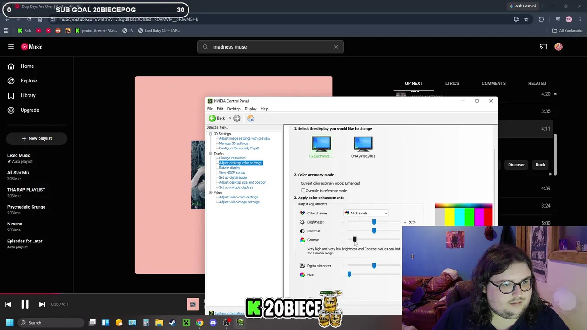Click the YouTube Music search field
The width and height of the screenshot is (587, 330).
point(271,47)
